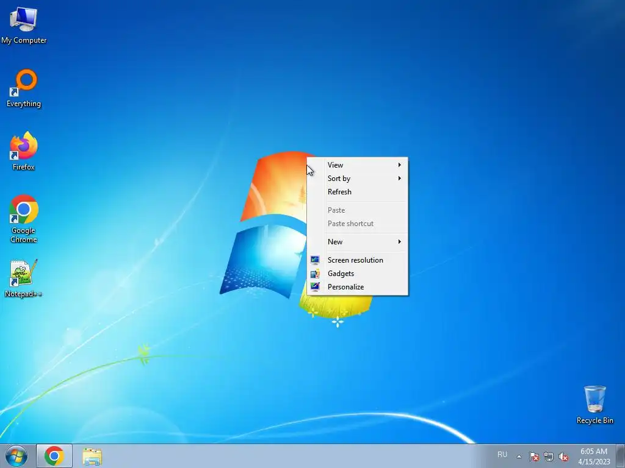This screenshot has height=468, width=625.
Task: Open the Windows Start orb
Action: click(16, 456)
